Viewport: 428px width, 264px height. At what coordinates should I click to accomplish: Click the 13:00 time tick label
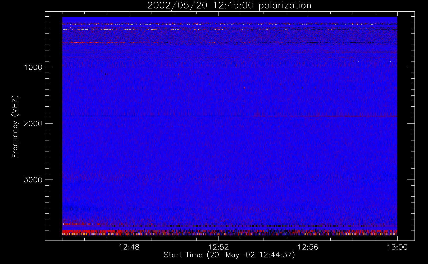click(x=397, y=247)
